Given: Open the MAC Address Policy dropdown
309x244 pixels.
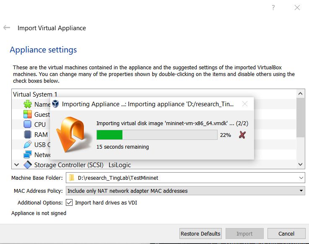Looking at the screenshot, I should pyautogui.click(x=301, y=191).
